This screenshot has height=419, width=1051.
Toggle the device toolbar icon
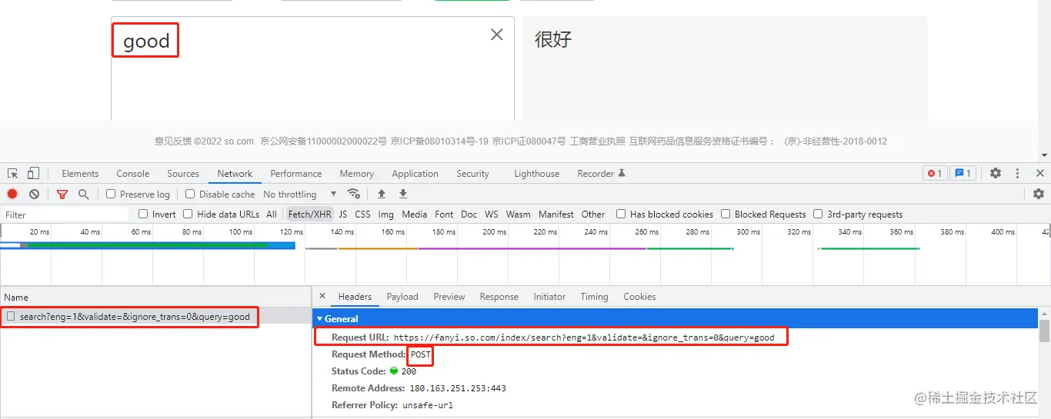[33, 173]
